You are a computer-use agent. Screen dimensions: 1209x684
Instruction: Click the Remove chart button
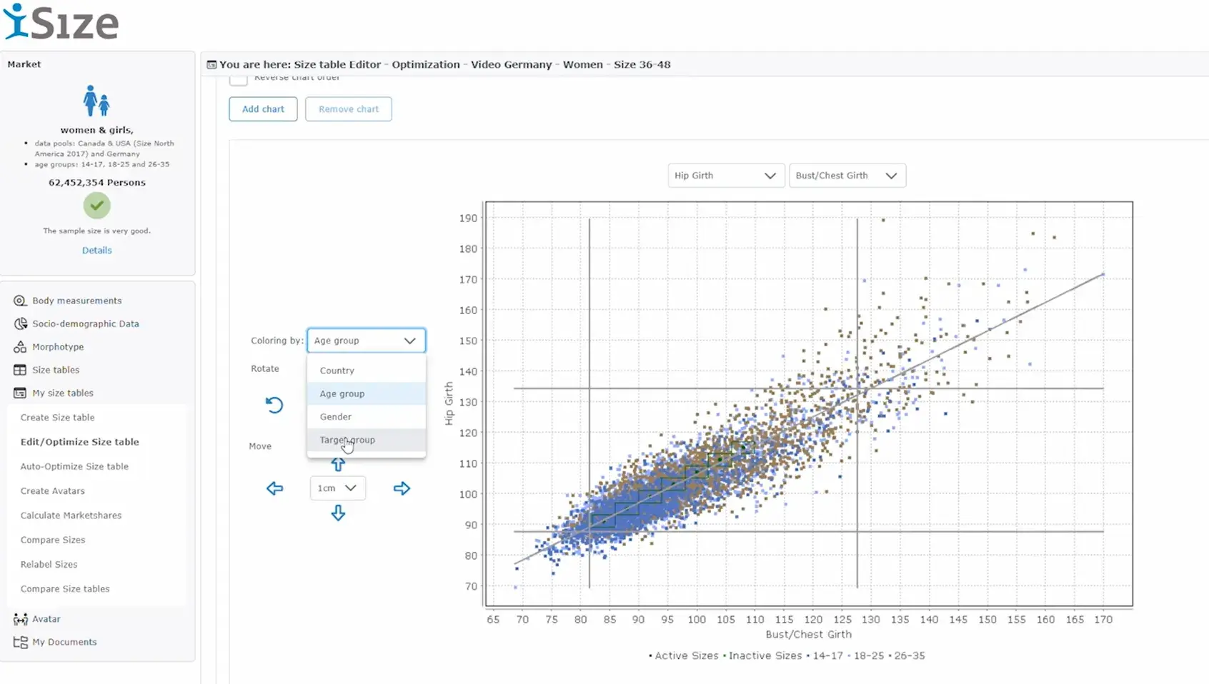pyautogui.click(x=349, y=109)
